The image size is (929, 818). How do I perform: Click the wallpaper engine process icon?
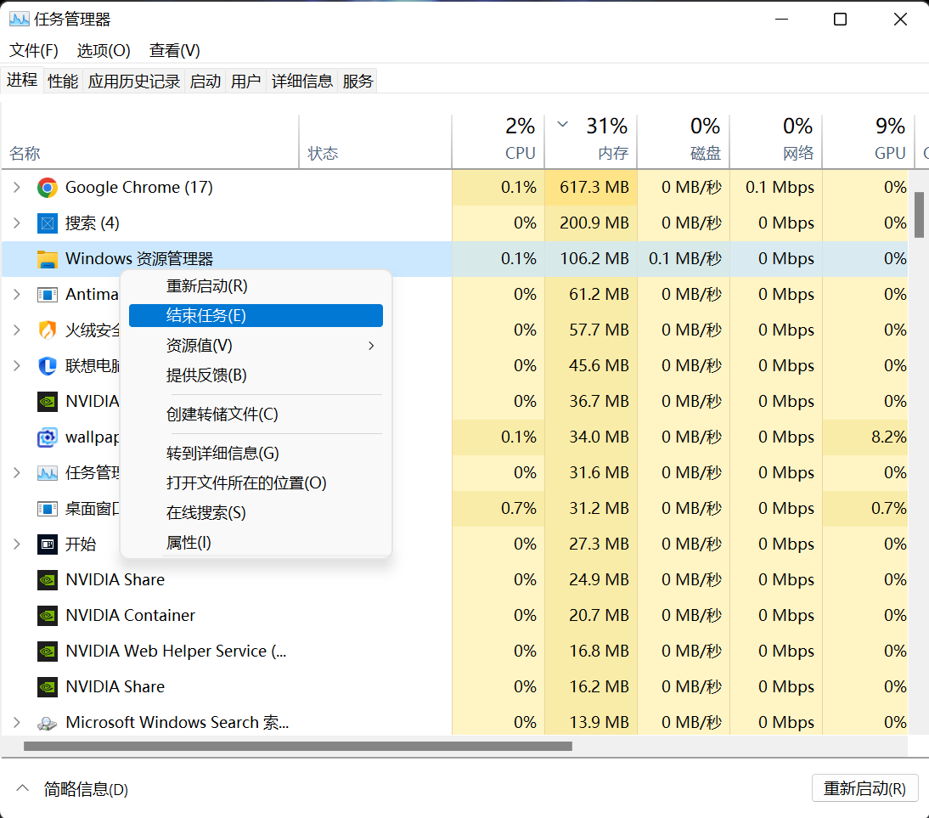[x=48, y=437]
